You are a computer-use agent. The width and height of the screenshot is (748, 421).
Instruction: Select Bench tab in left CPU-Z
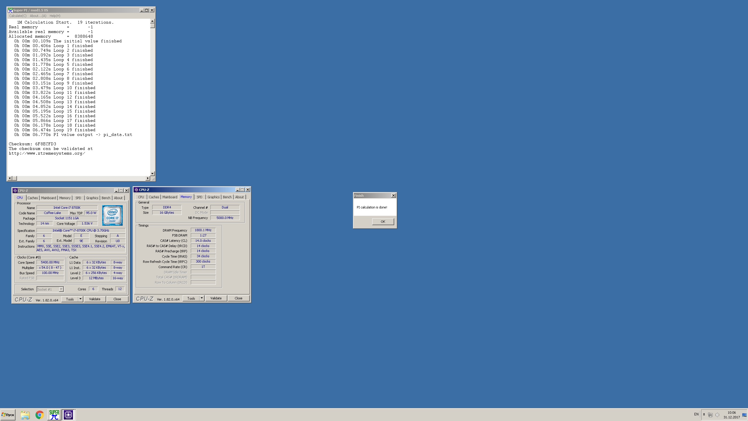106,198
